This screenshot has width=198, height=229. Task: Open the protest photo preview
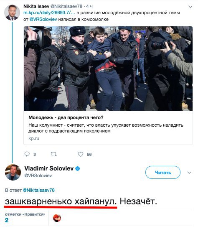(108, 69)
